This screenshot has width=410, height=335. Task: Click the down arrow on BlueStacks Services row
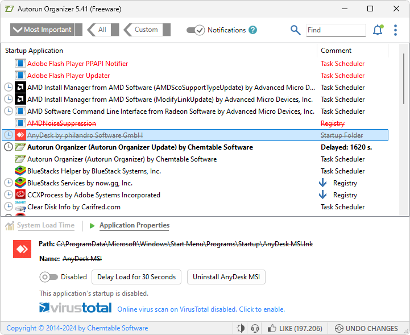[322, 183]
